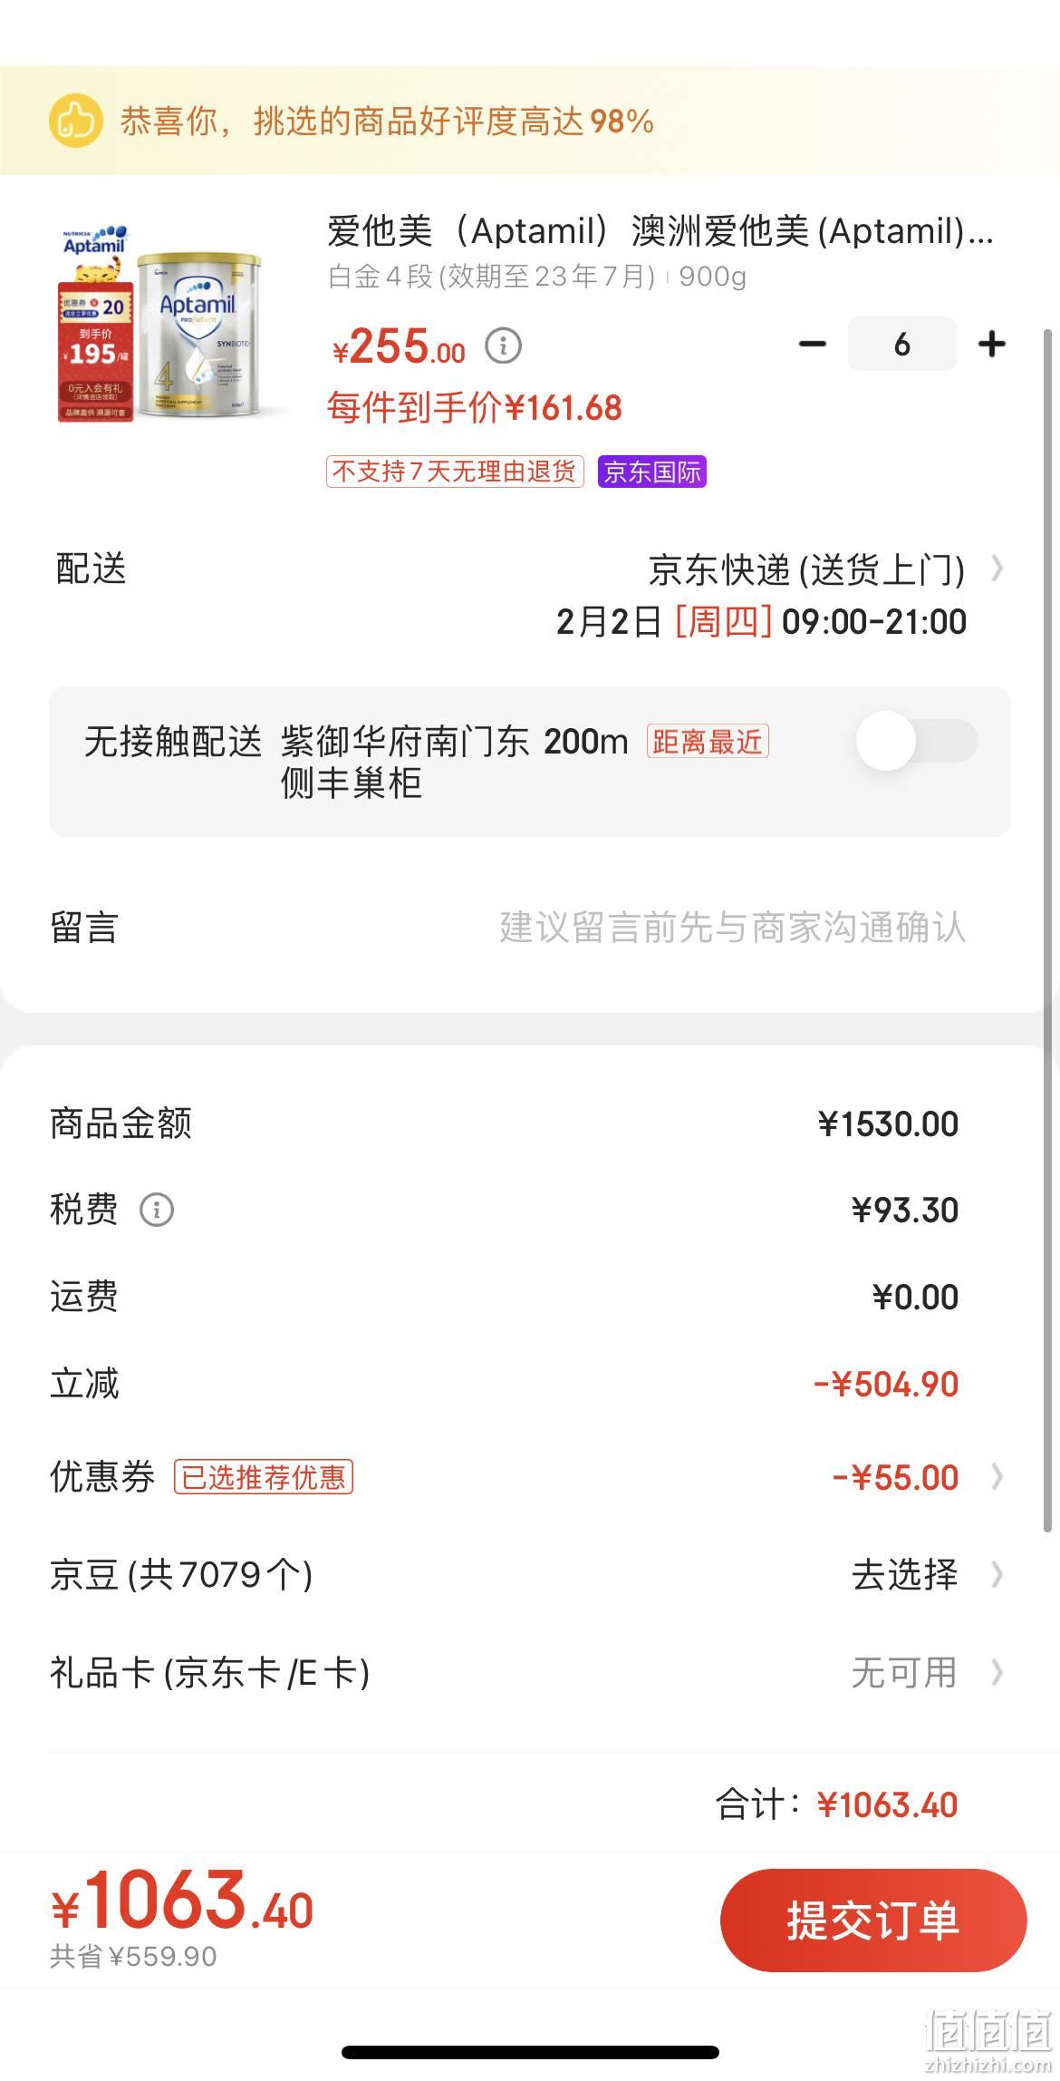Open the JD Express delivery options chevron

point(997,569)
